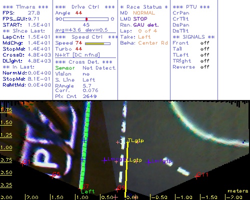Viewport: 250px width, 200px height.
Task: Select the Timers panel header
Action: [x=25, y=7]
